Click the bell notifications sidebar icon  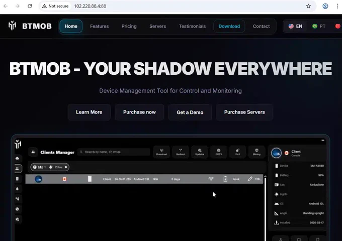click(18, 189)
